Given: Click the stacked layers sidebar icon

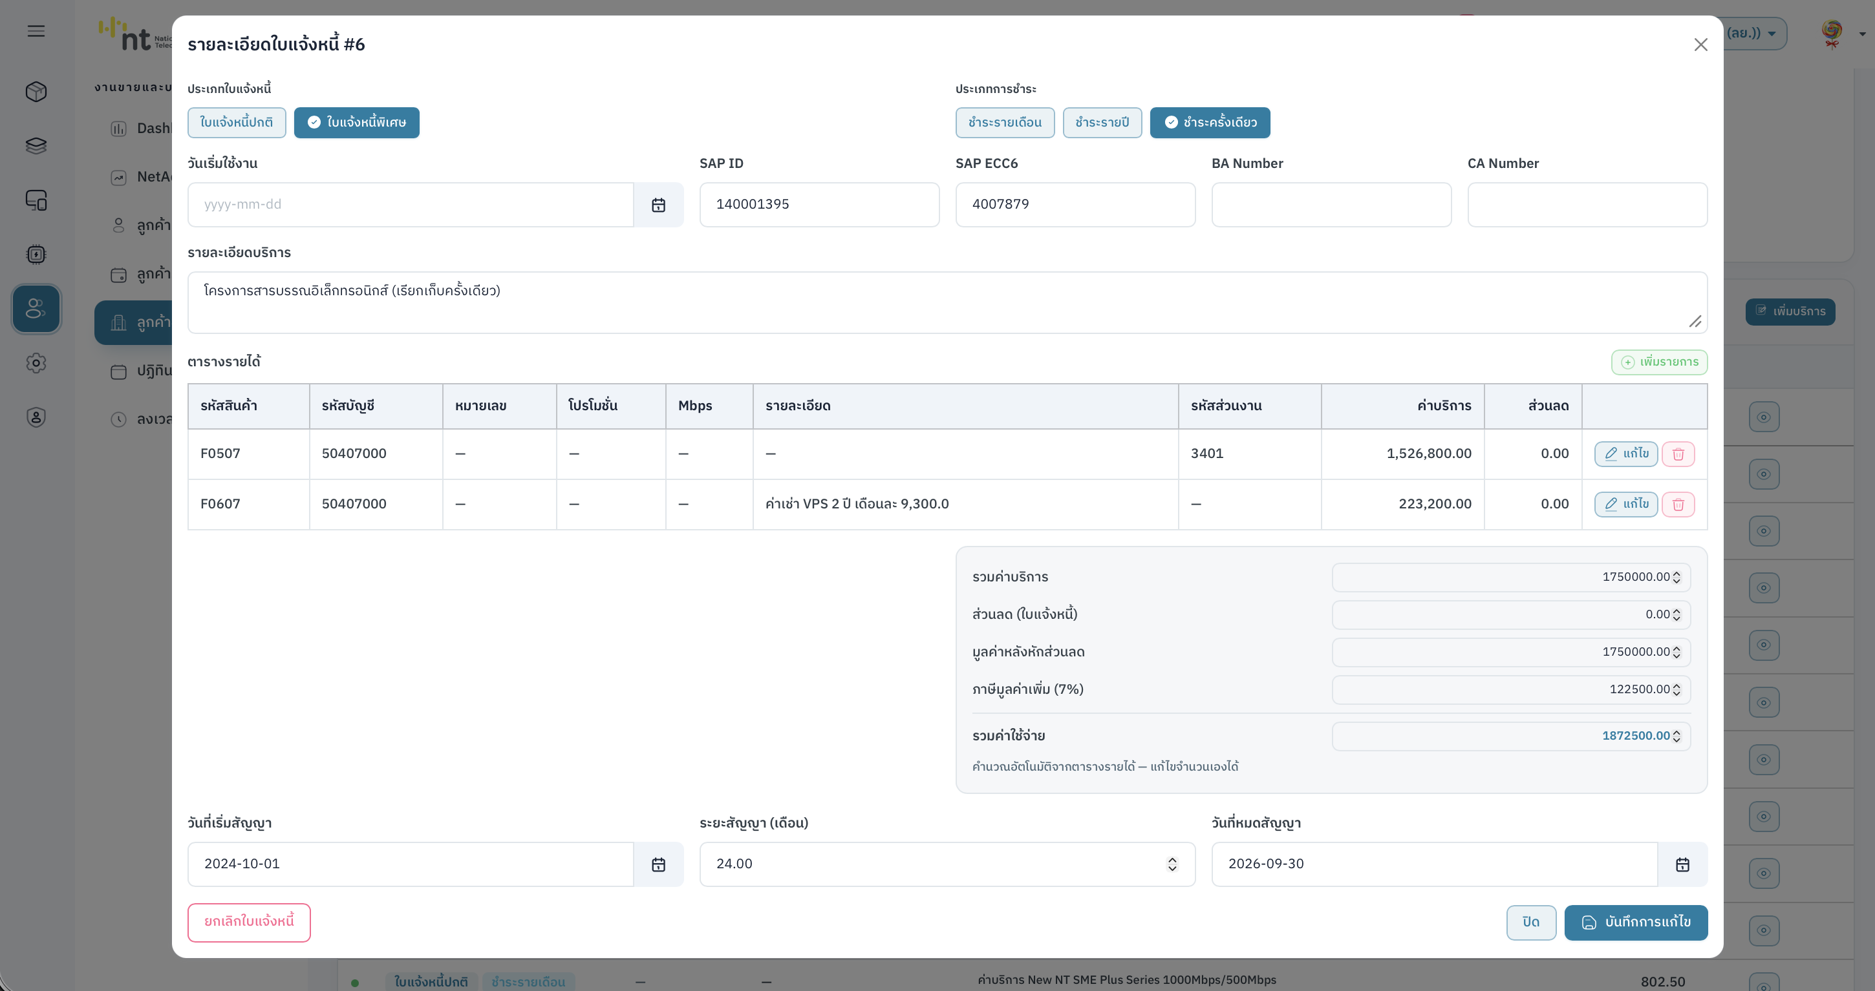Looking at the screenshot, I should pyautogui.click(x=36, y=145).
